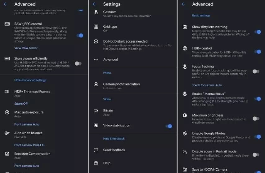Screen dimensions: 265x173
Task: Go back from the Settings screen
Action: tap(94, 4)
